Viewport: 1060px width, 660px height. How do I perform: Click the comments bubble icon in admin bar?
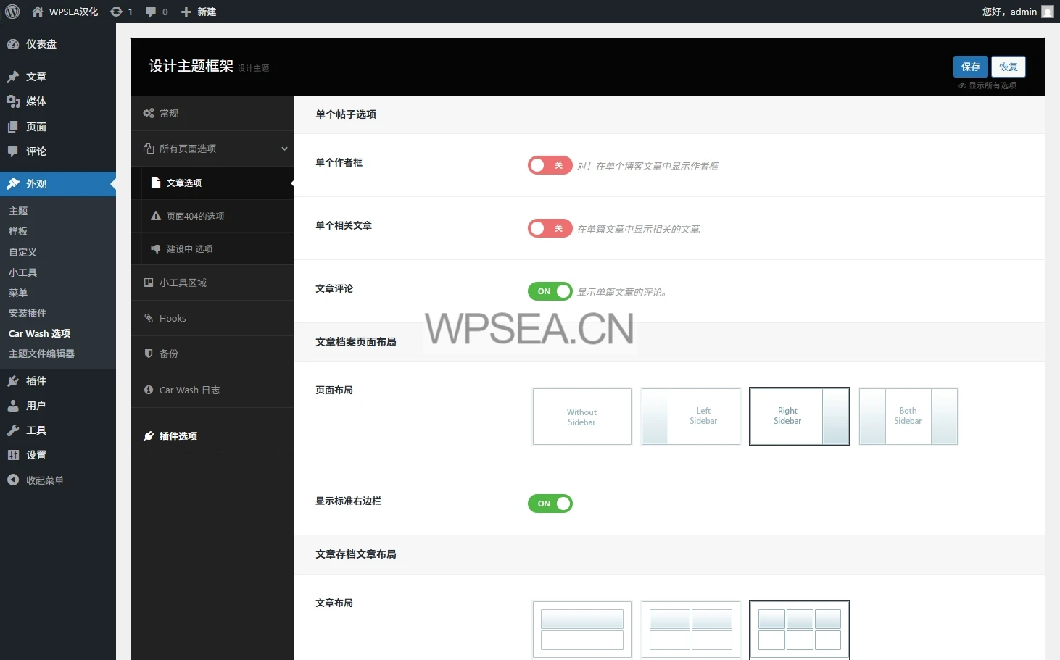(x=151, y=12)
